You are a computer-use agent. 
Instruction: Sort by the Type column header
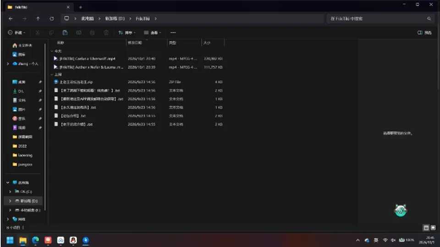coord(172,43)
